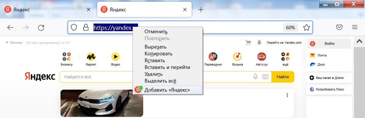Click Попробовать Плюс button

(329, 89)
